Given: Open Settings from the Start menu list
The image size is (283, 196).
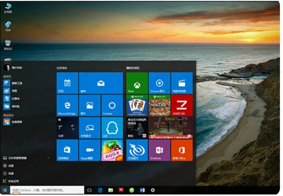Looking at the screenshot, I should coord(8,166).
